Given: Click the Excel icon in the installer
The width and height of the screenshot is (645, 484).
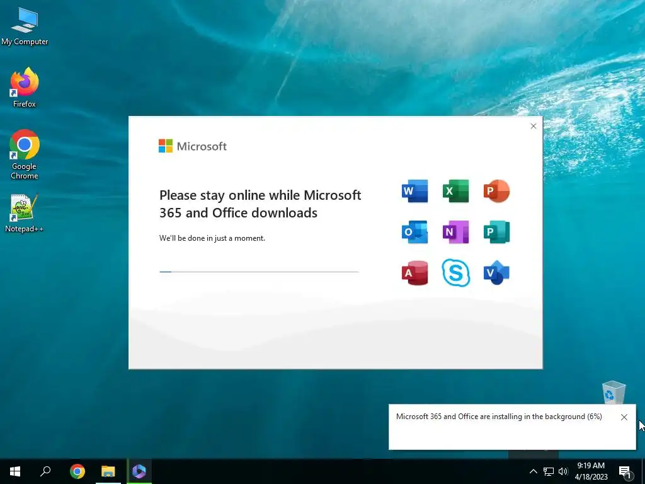Looking at the screenshot, I should (456, 191).
